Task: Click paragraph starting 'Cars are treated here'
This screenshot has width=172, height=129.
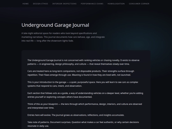Action: [81, 73]
